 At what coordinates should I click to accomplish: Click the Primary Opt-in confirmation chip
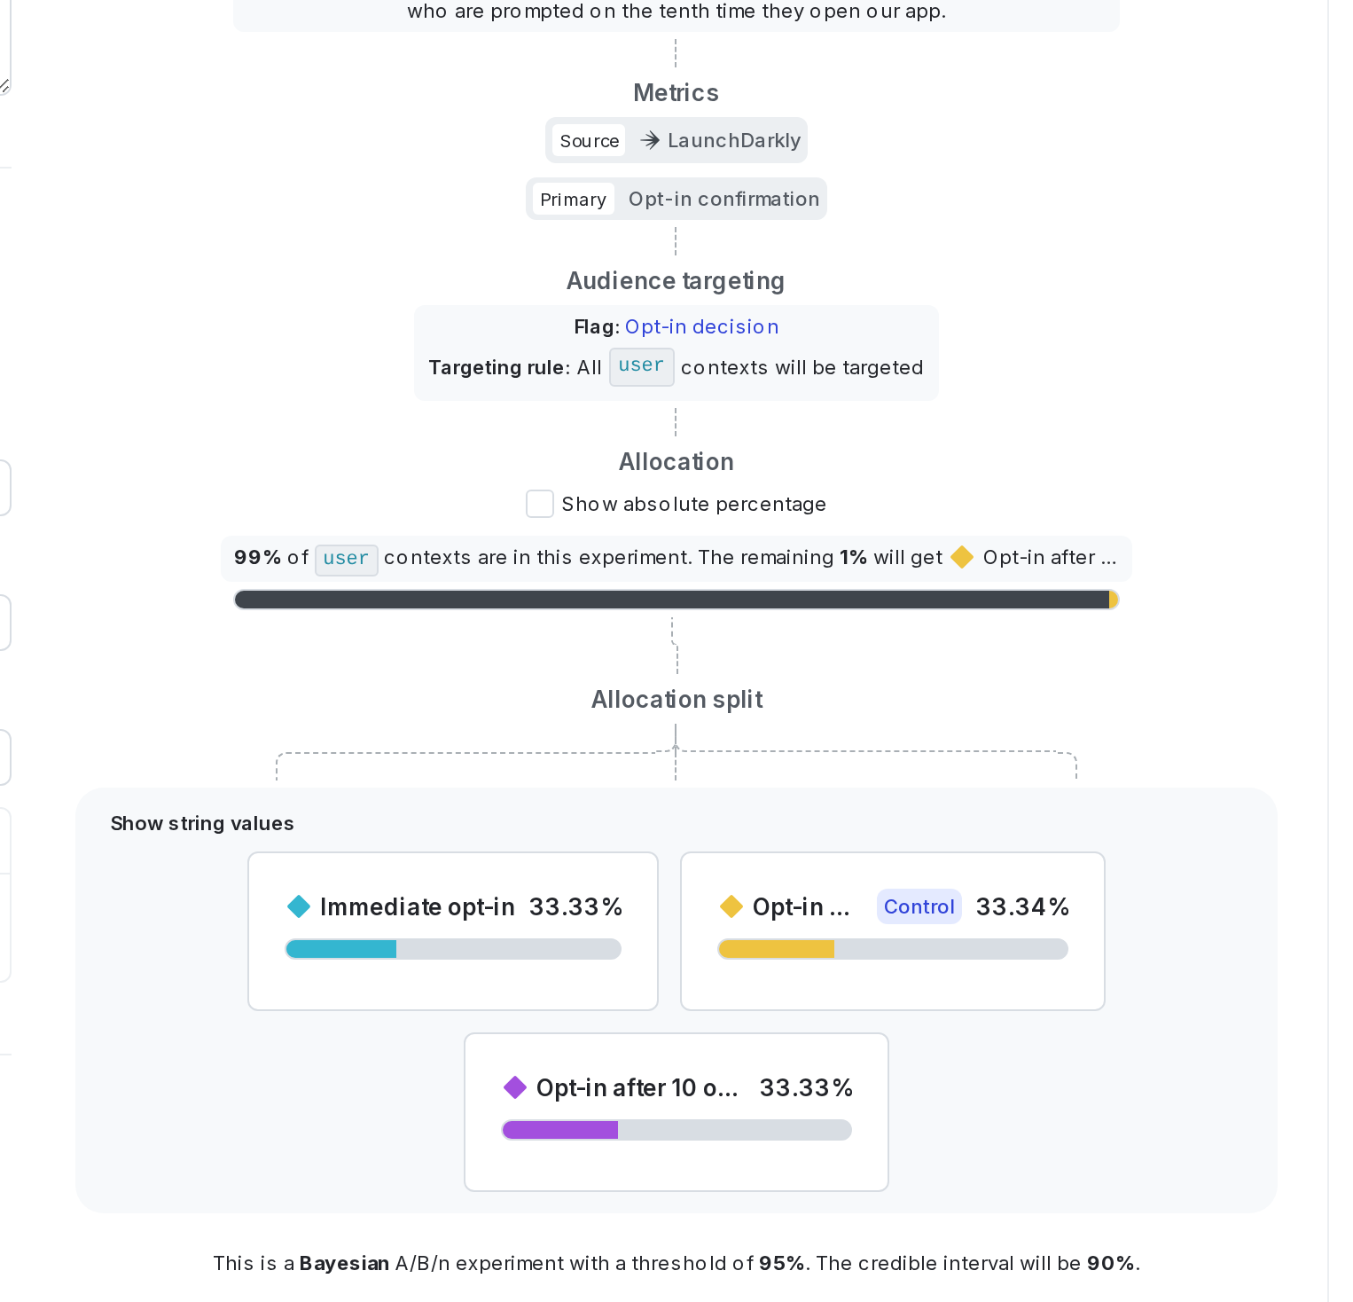(x=676, y=198)
